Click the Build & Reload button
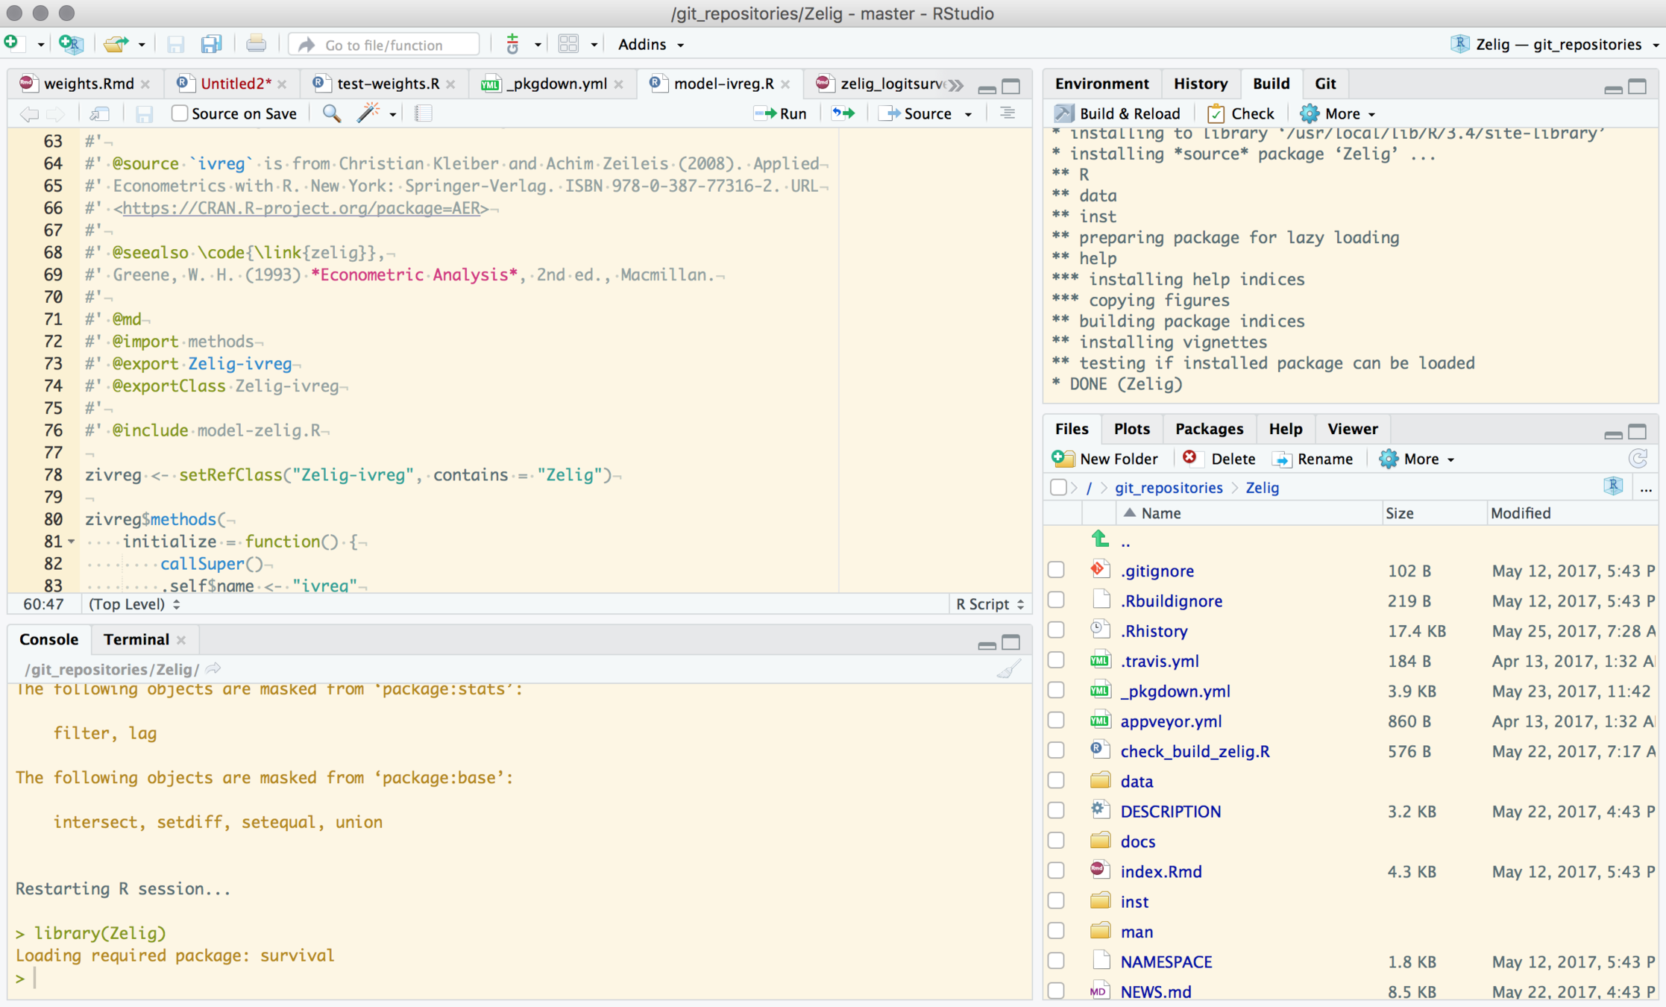This screenshot has height=1007, width=1666. [x=1117, y=113]
